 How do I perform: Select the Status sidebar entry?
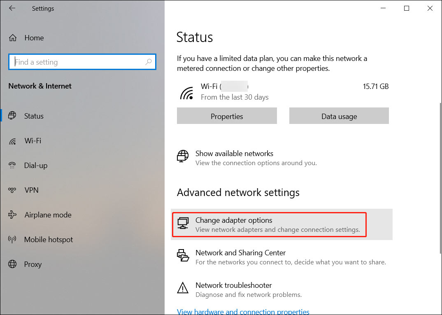click(x=34, y=116)
